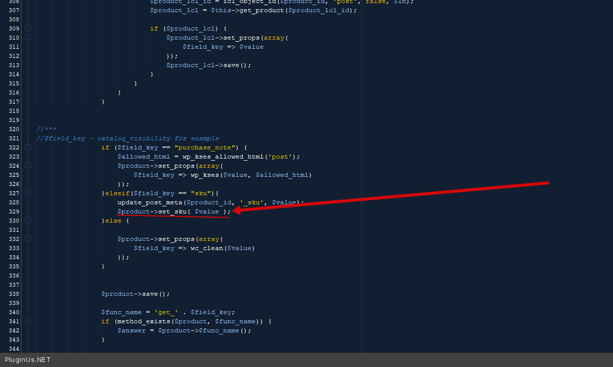The height and width of the screenshot is (367, 613).
Task: Click the "purchase_note" string literal
Action: (205, 147)
